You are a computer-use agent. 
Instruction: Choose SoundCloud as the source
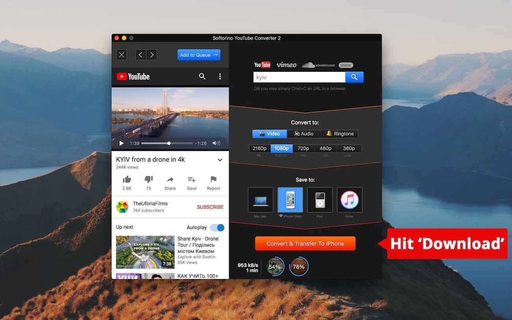click(x=318, y=65)
